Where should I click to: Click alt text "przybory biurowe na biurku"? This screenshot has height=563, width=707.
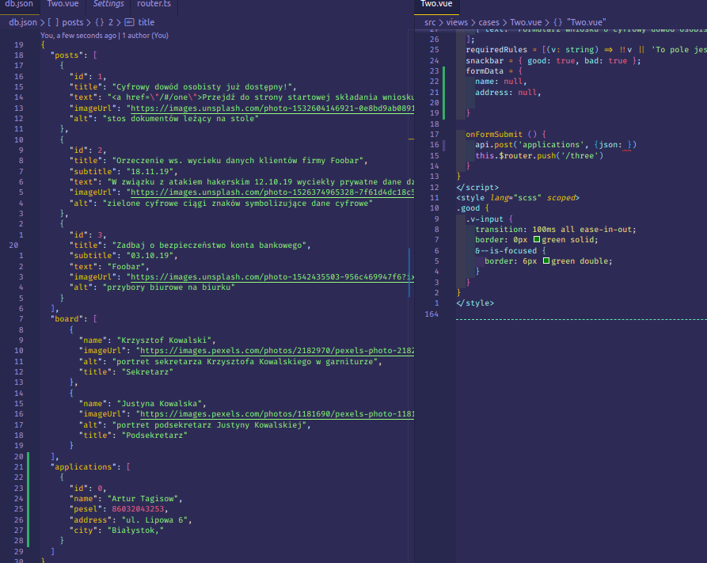pyautogui.click(x=169, y=287)
